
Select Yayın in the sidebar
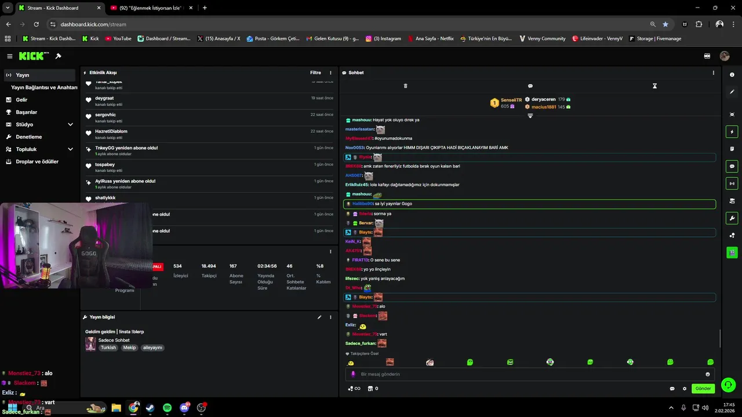point(39,75)
